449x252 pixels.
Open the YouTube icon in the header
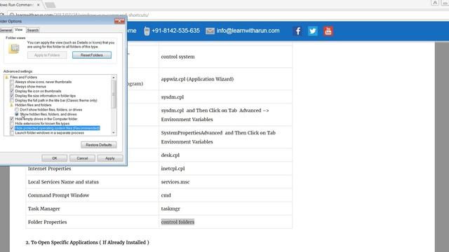tap(328, 31)
